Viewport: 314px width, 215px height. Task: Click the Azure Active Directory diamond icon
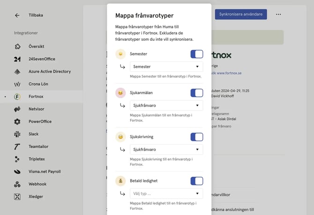[x=17, y=72]
